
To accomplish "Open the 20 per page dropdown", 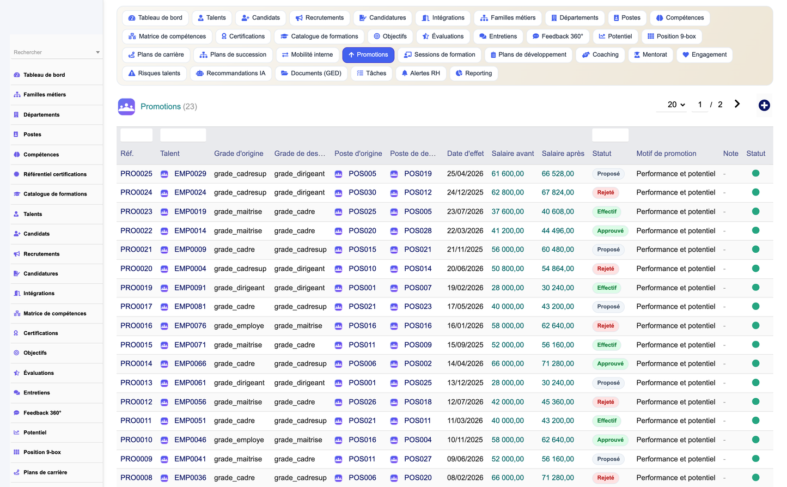I will (676, 105).
